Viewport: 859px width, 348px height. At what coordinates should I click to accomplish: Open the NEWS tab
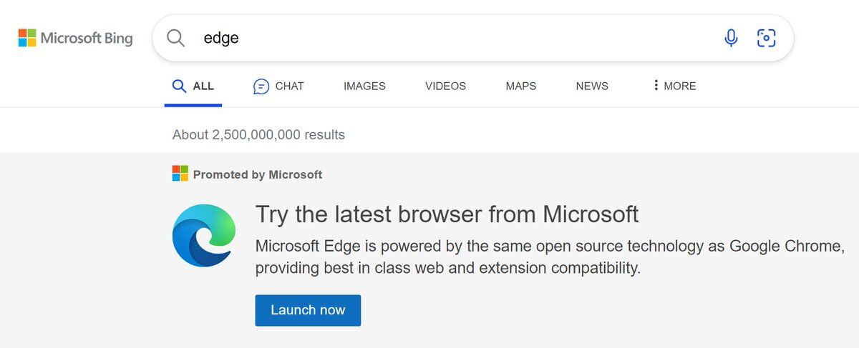592,86
